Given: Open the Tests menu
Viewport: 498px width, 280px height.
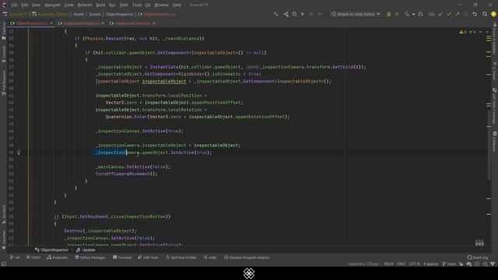Looking at the screenshot, I should tap(124, 5).
